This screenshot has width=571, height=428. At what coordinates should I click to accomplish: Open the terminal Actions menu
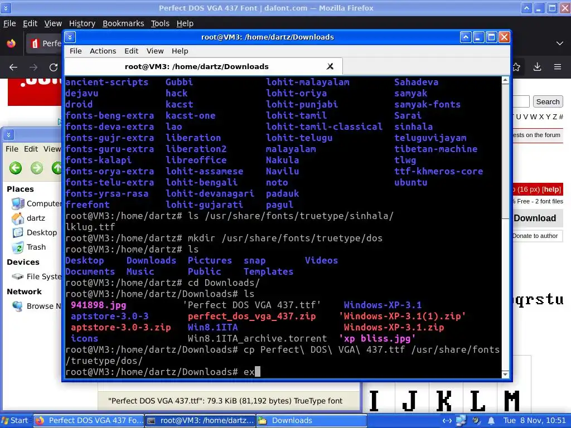pos(103,51)
